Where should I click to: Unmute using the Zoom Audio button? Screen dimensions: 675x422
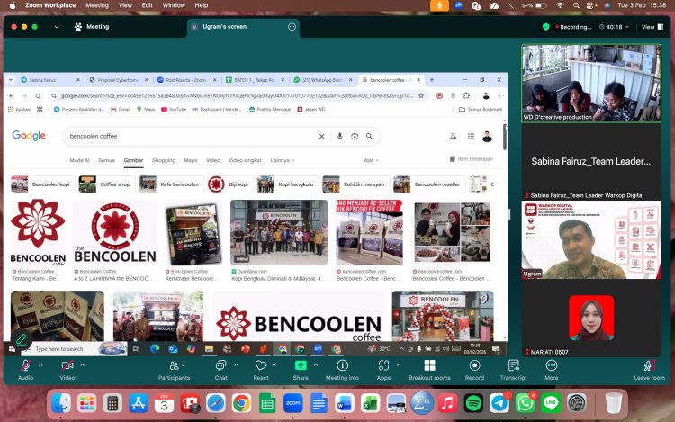[x=25, y=370]
